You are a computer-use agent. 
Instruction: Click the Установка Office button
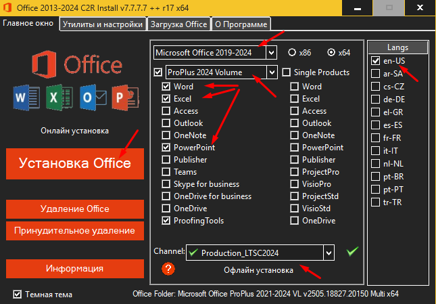[x=75, y=164]
